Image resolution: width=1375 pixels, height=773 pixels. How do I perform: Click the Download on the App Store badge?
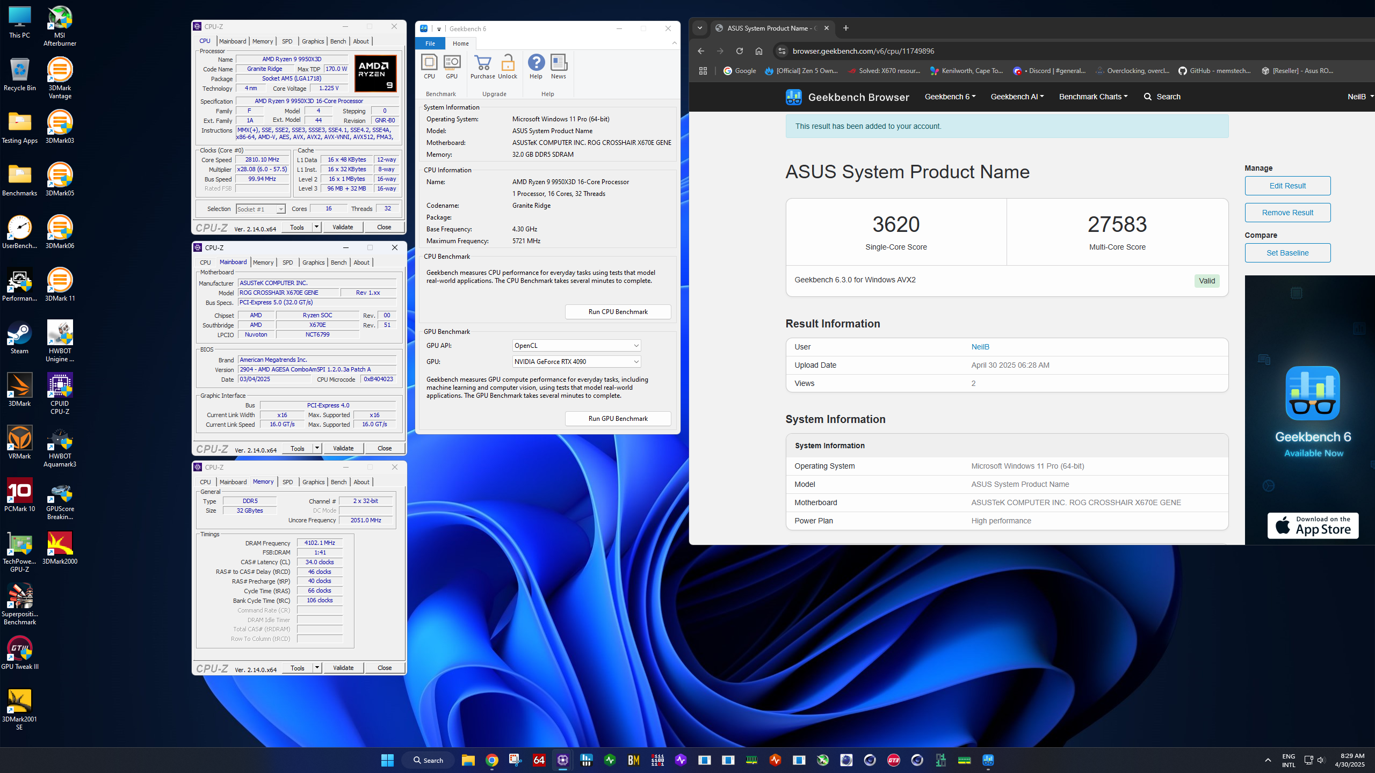point(1313,526)
